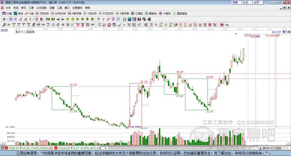The image size is (291, 156).
Task: Toggle the pink-blue color bar chart icon
Action: click(x=42, y=19)
